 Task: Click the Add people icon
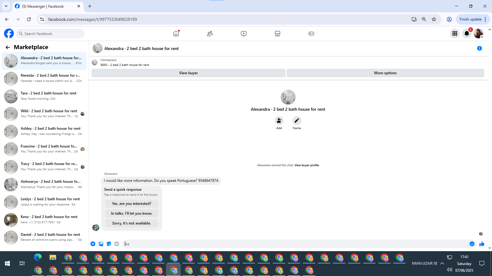pyautogui.click(x=279, y=121)
